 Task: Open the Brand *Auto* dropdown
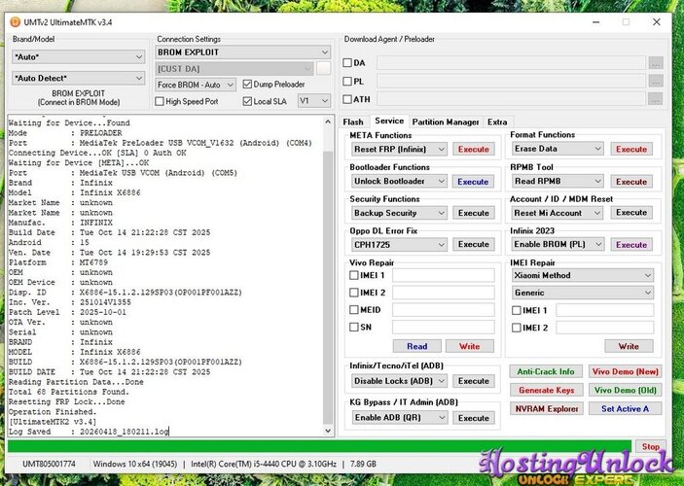click(x=78, y=56)
